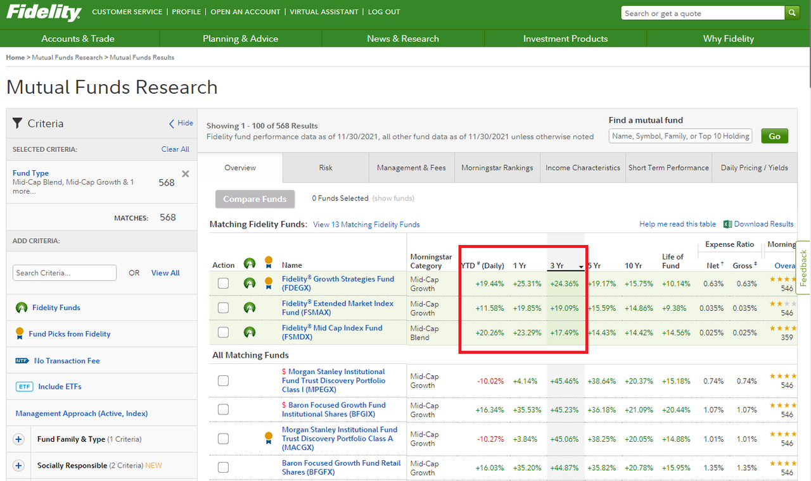Click Mutual Funds Research breadcrumb
This screenshot has width=811, height=481.
(67, 58)
